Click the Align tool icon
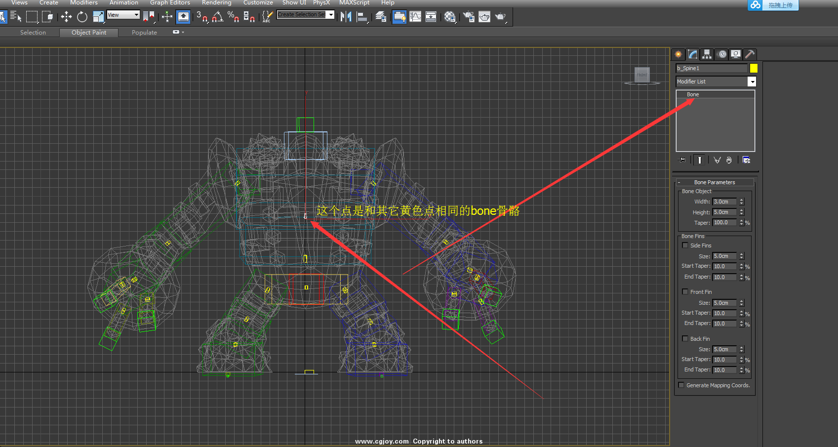Viewport: 838px width, 447px height. [362, 17]
